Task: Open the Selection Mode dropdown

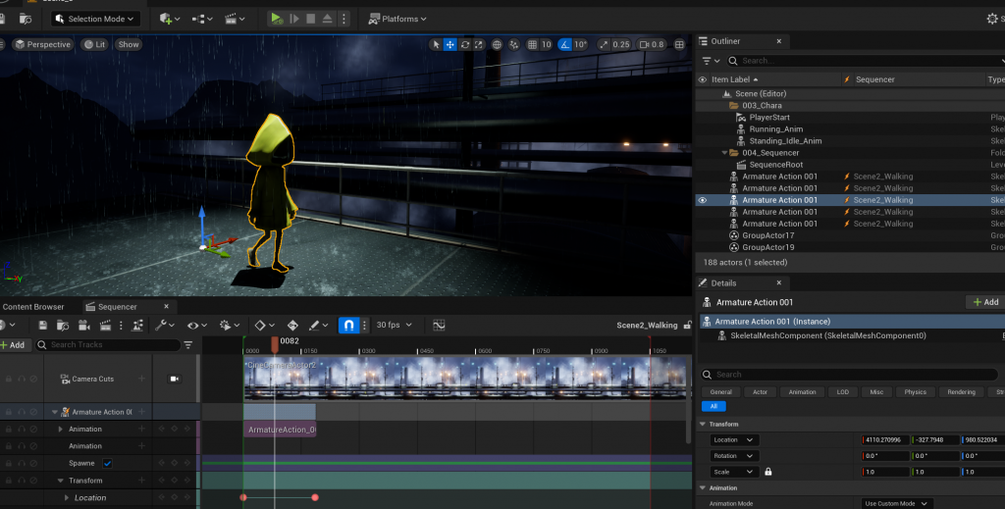Action: pyautogui.click(x=95, y=19)
